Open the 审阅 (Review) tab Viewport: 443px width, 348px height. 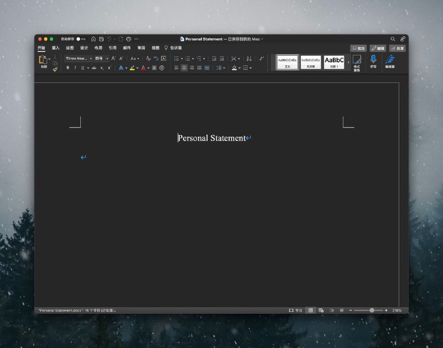(x=141, y=48)
